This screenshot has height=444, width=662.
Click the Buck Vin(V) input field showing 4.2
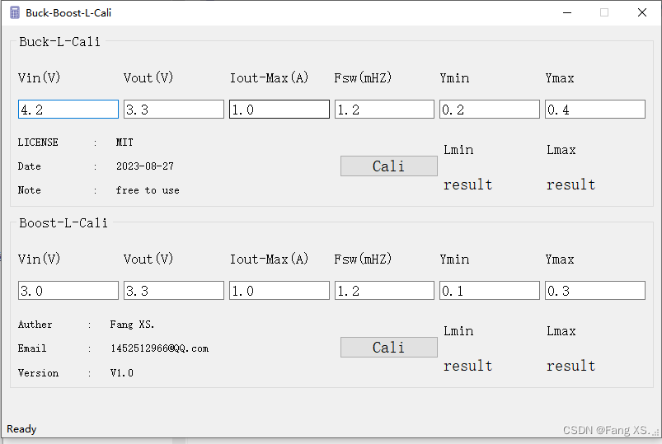point(68,110)
